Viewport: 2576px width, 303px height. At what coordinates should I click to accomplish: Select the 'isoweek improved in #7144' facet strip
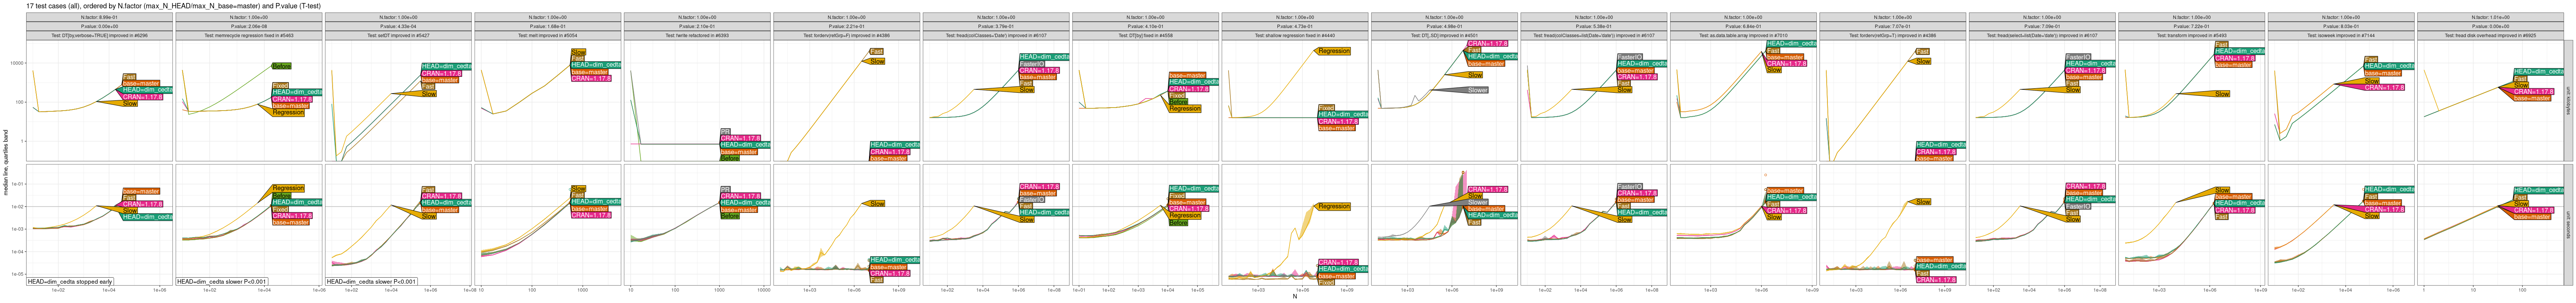pyautogui.click(x=2340, y=35)
